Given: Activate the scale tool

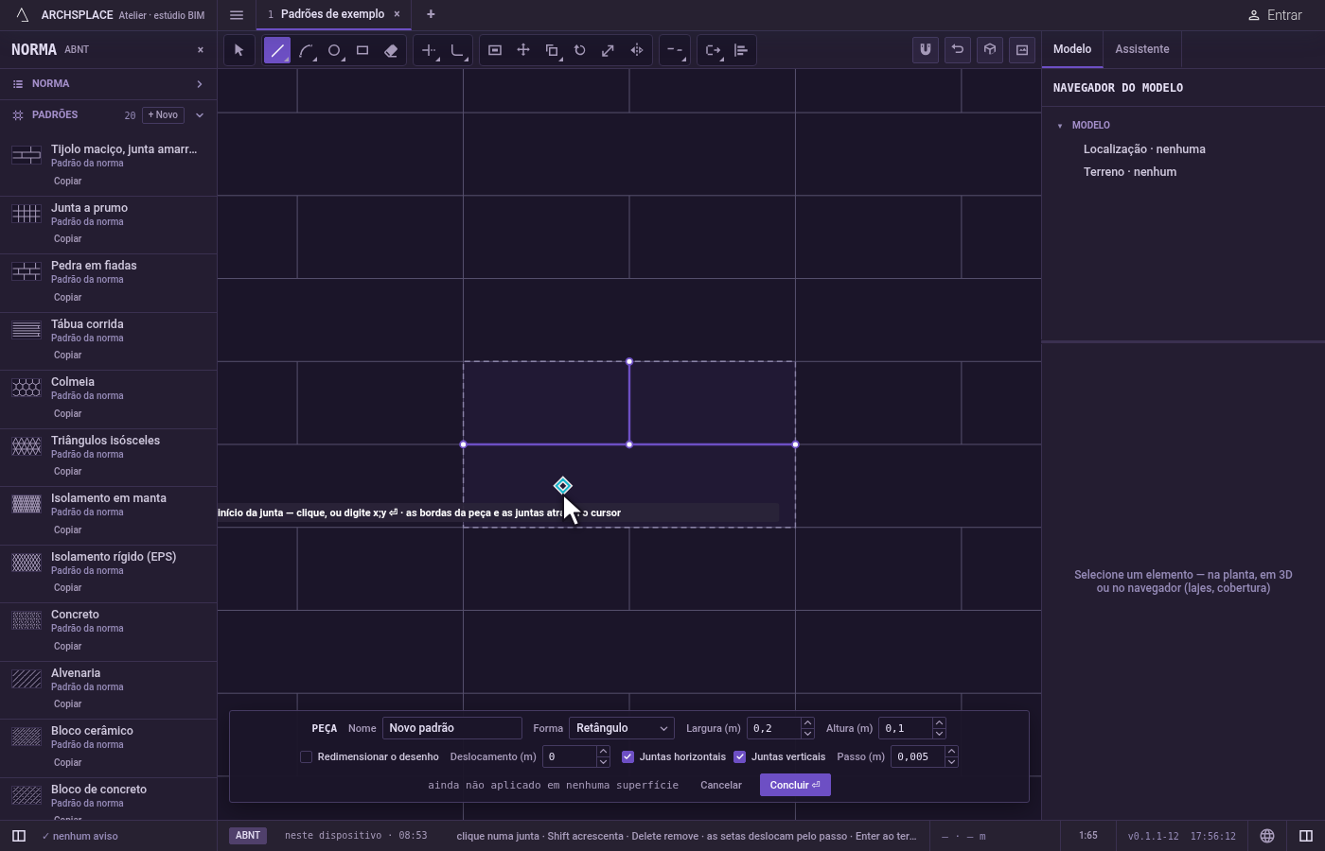Looking at the screenshot, I should (609, 50).
